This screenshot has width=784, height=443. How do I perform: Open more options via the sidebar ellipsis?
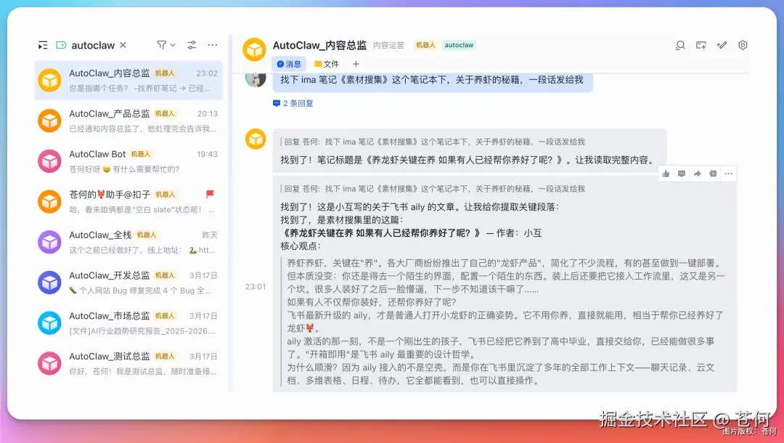[x=212, y=45]
